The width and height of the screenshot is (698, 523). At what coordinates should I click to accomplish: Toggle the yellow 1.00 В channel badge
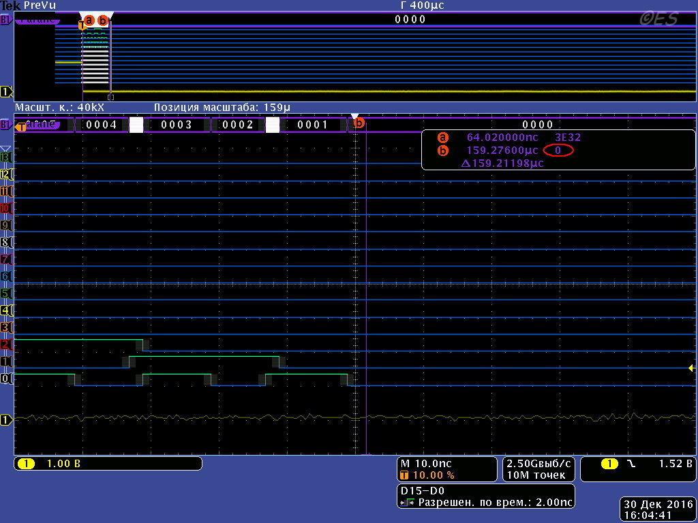(x=106, y=463)
